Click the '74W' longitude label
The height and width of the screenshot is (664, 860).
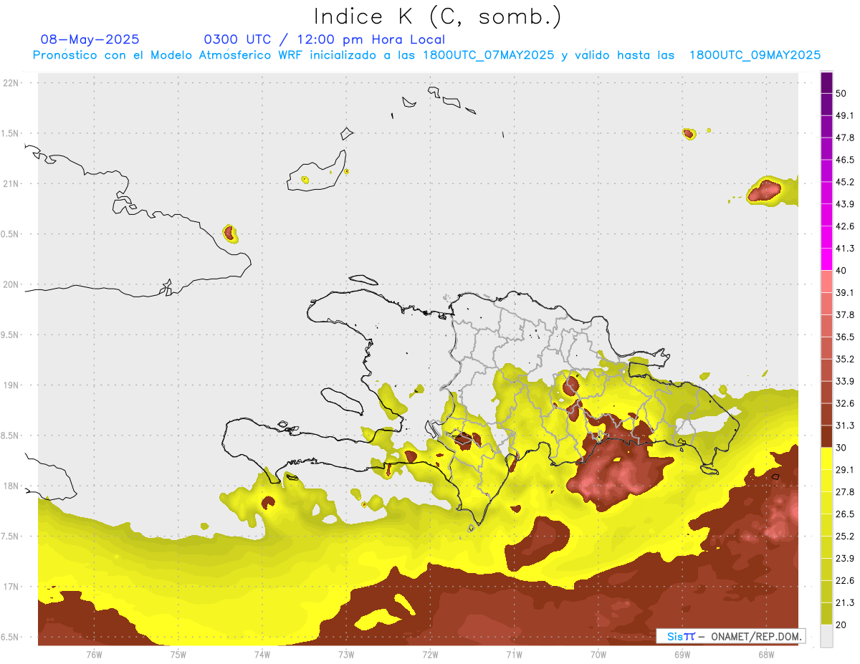click(262, 655)
